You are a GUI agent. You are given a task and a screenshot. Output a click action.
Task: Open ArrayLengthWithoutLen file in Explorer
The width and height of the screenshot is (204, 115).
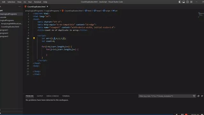tap(11, 24)
